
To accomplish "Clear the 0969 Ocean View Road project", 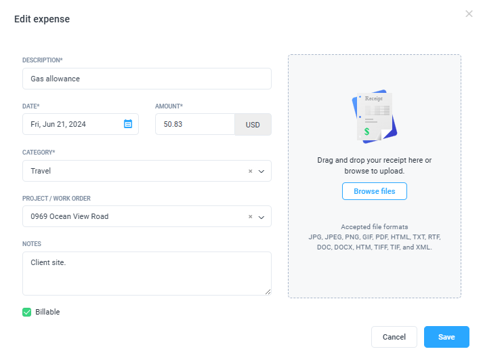I will (251, 217).
